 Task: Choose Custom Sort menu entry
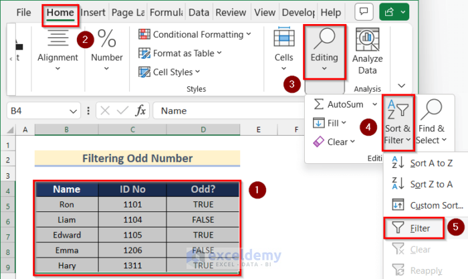(x=426, y=205)
